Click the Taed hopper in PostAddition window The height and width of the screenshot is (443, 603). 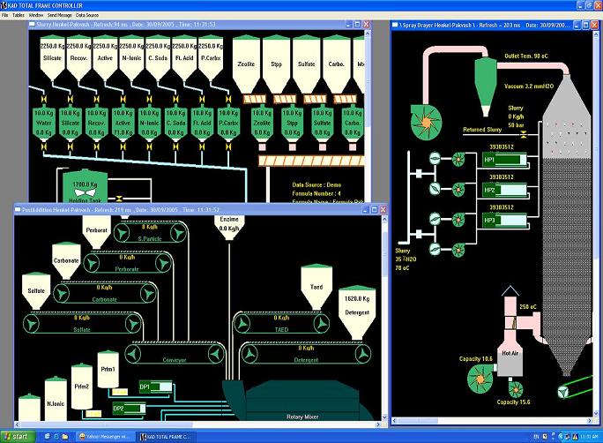click(x=316, y=287)
